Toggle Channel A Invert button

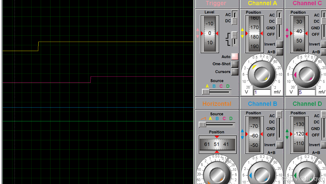click(x=279, y=44)
